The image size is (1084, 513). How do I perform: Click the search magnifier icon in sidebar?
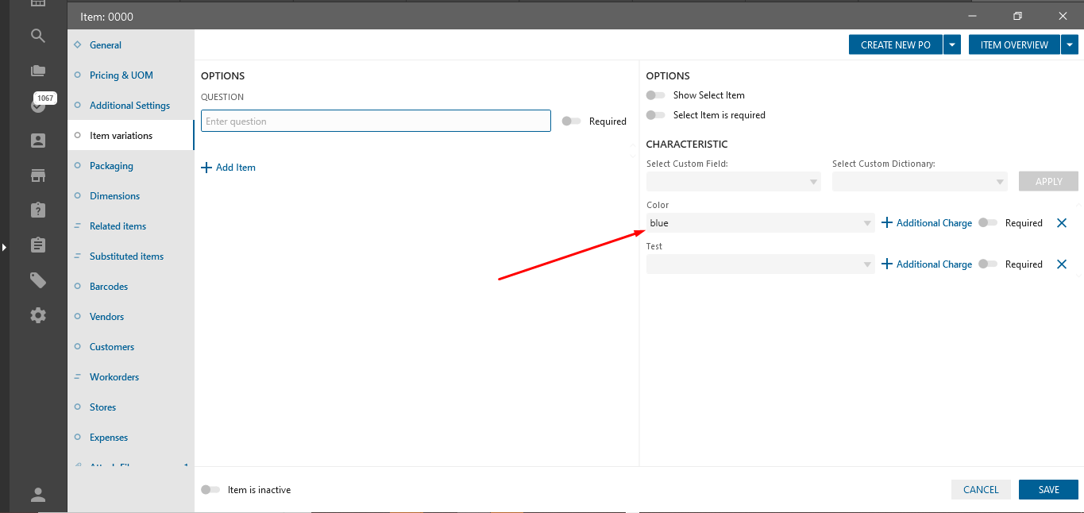point(37,35)
